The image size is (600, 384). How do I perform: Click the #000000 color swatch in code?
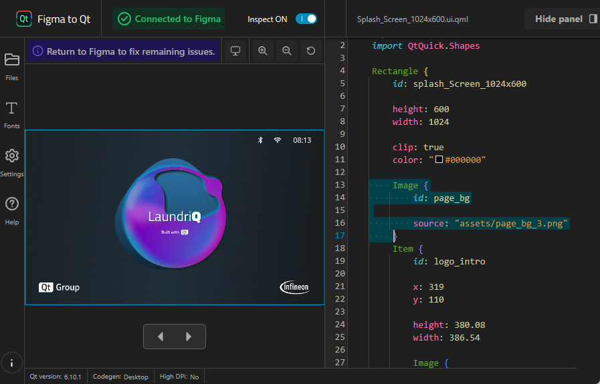click(x=439, y=160)
